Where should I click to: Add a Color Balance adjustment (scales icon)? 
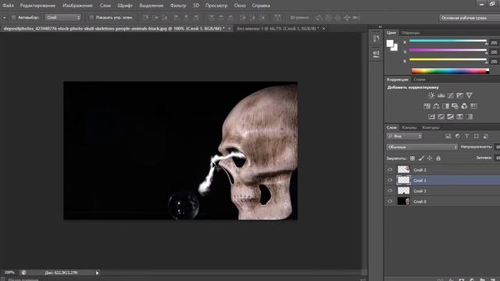pyautogui.click(x=436, y=106)
